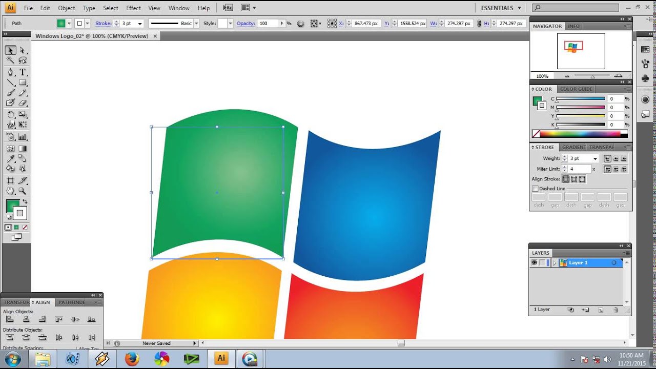656x369 pixels.
Task: Choose the round cap stroke option
Action: [x=616, y=158]
